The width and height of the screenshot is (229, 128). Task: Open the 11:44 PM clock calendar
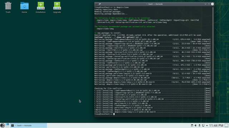(216, 126)
